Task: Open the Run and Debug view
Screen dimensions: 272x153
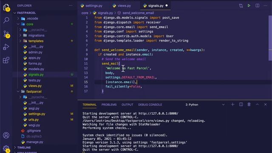Action: (6, 47)
